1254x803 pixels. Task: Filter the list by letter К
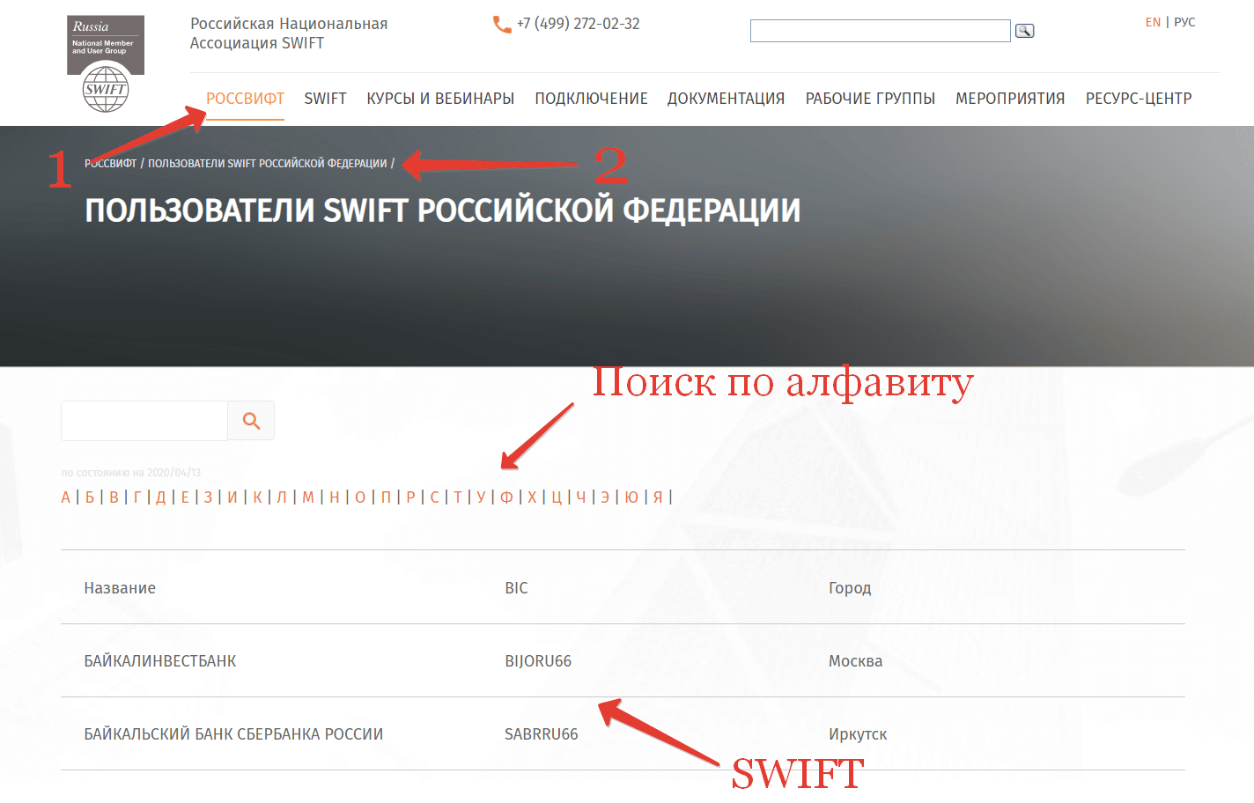[257, 497]
